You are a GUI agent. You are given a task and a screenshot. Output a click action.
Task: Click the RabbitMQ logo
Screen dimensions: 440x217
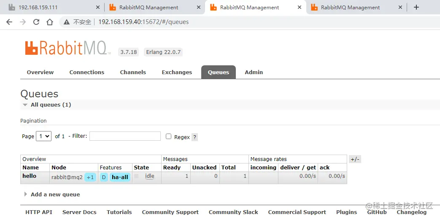point(67,48)
